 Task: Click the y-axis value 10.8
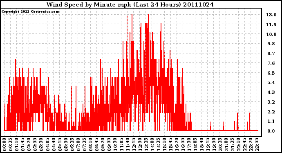click(x=271, y=34)
